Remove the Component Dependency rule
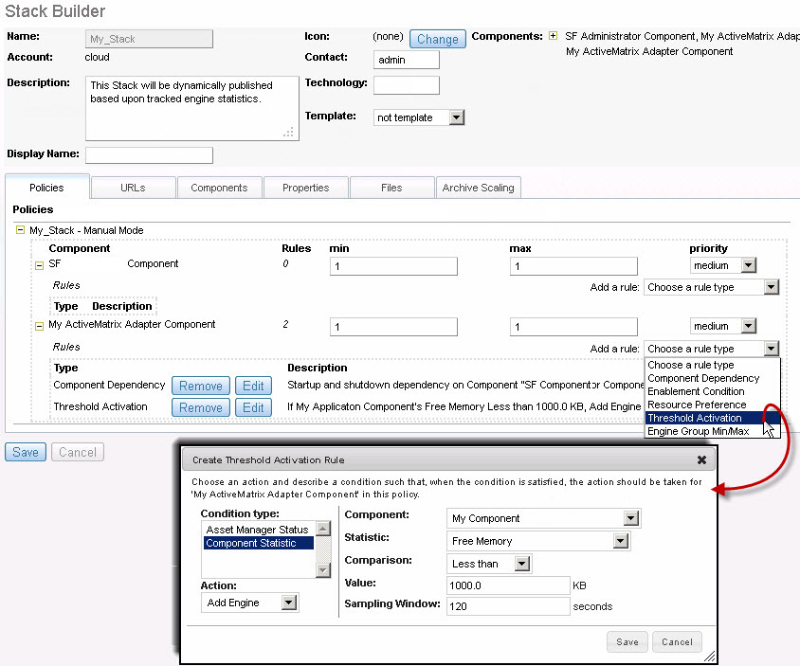This screenshot has height=666, width=800. pos(201,386)
